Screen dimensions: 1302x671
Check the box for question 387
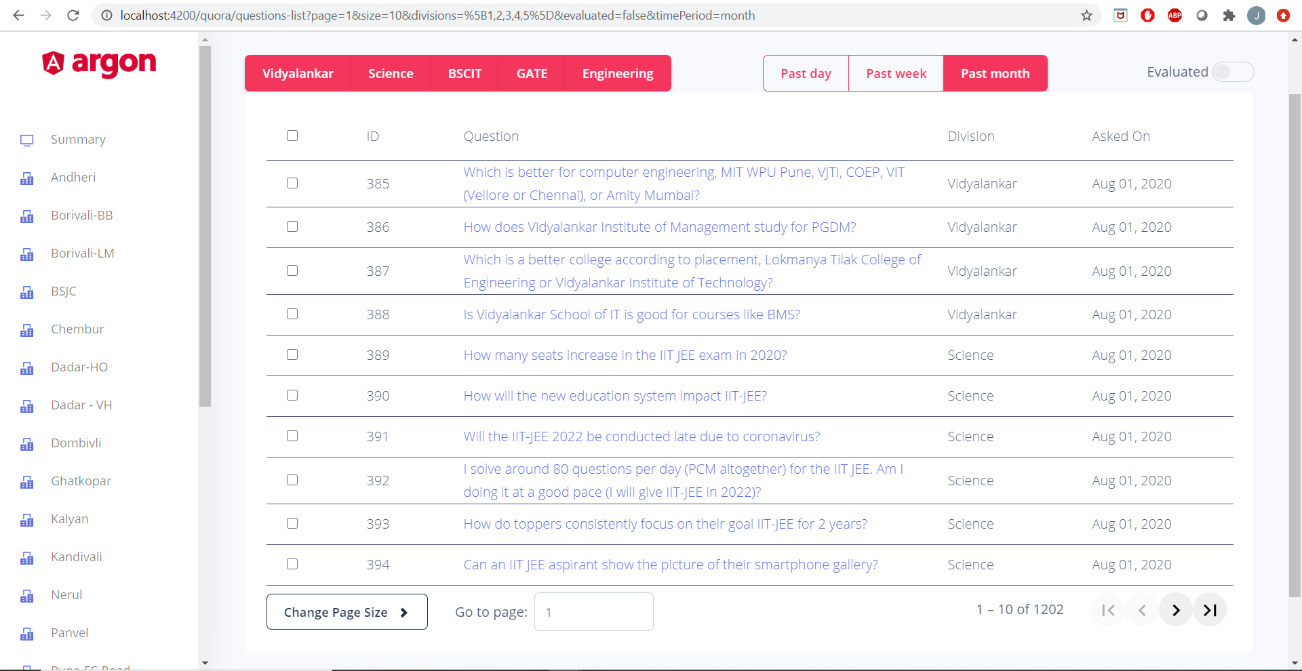coord(292,270)
